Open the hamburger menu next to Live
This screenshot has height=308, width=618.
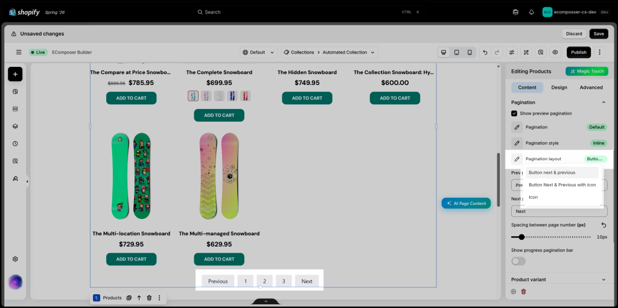(x=19, y=52)
